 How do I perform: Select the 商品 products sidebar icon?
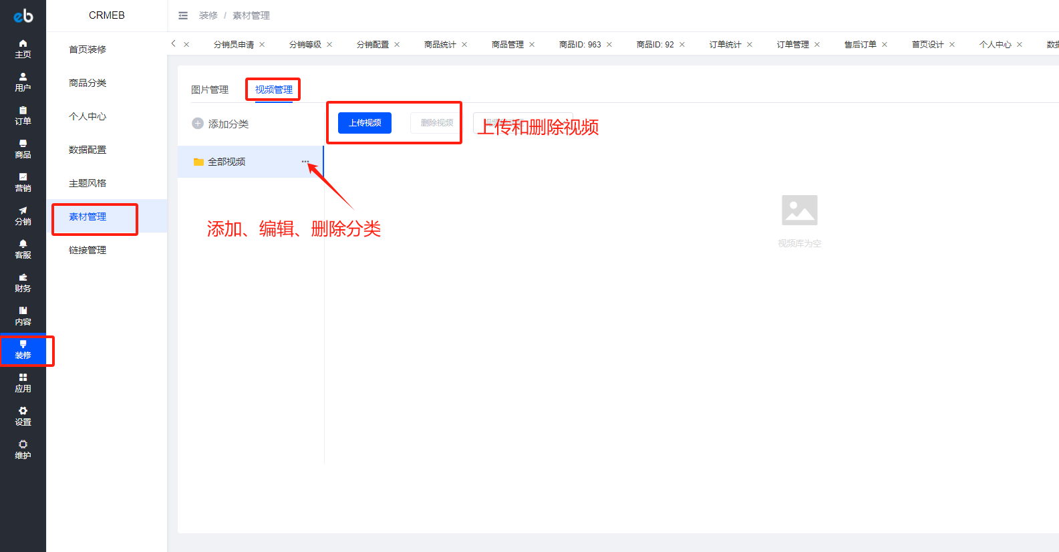(23, 144)
